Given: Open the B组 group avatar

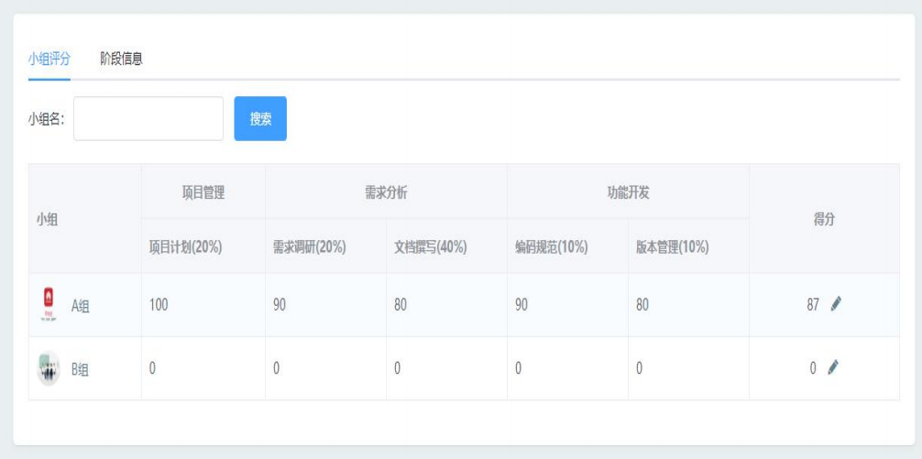Looking at the screenshot, I should 49,368.
